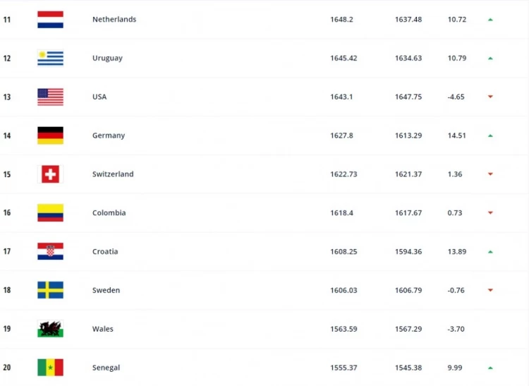Click the Netherlands flag icon
The width and height of the screenshot is (529, 386).
[x=50, y=20]
